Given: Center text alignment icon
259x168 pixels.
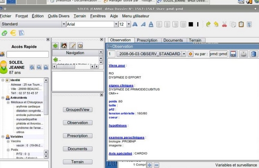Looking at the screenshot, I should (x=167, y=24).
